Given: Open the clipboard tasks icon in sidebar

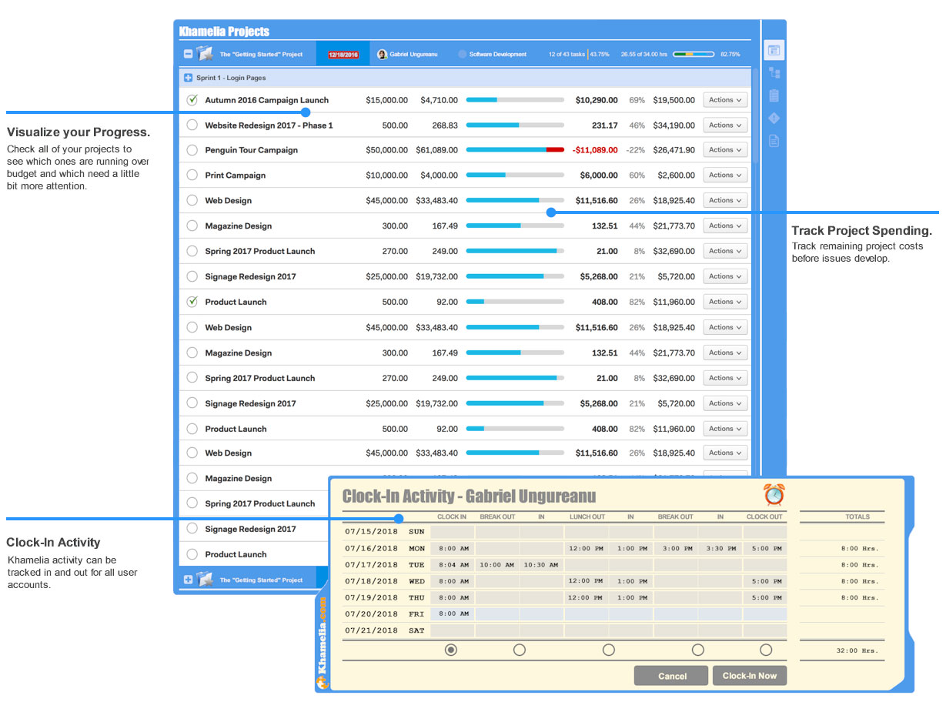Looking at the screenshot, I should tap(774, 95).
